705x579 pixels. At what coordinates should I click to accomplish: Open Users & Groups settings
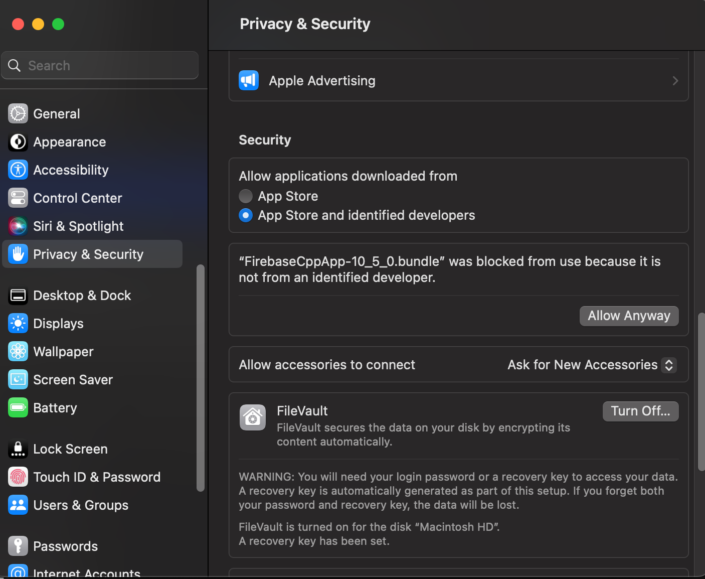pyautogui.click(x=92, y=505)
